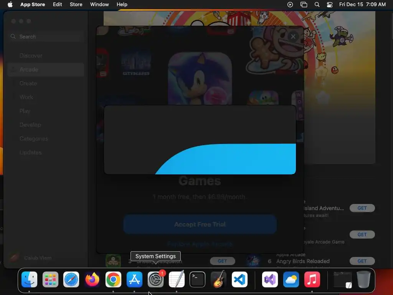Select Work in the sidebar
The width and height of the screenshot is (393, 295).
click(46, 97)
